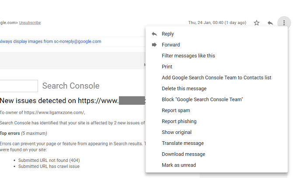Select Show original
This screenshot has height=178, width=293.
click(216, 132)
